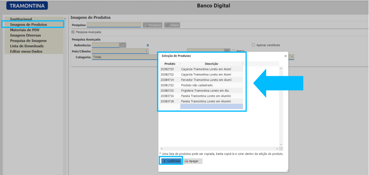369x175 pixels.
Task: Click the Descrição column header
Action: (211, 64)
